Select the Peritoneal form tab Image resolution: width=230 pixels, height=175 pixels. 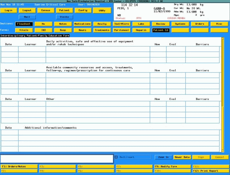122,30
